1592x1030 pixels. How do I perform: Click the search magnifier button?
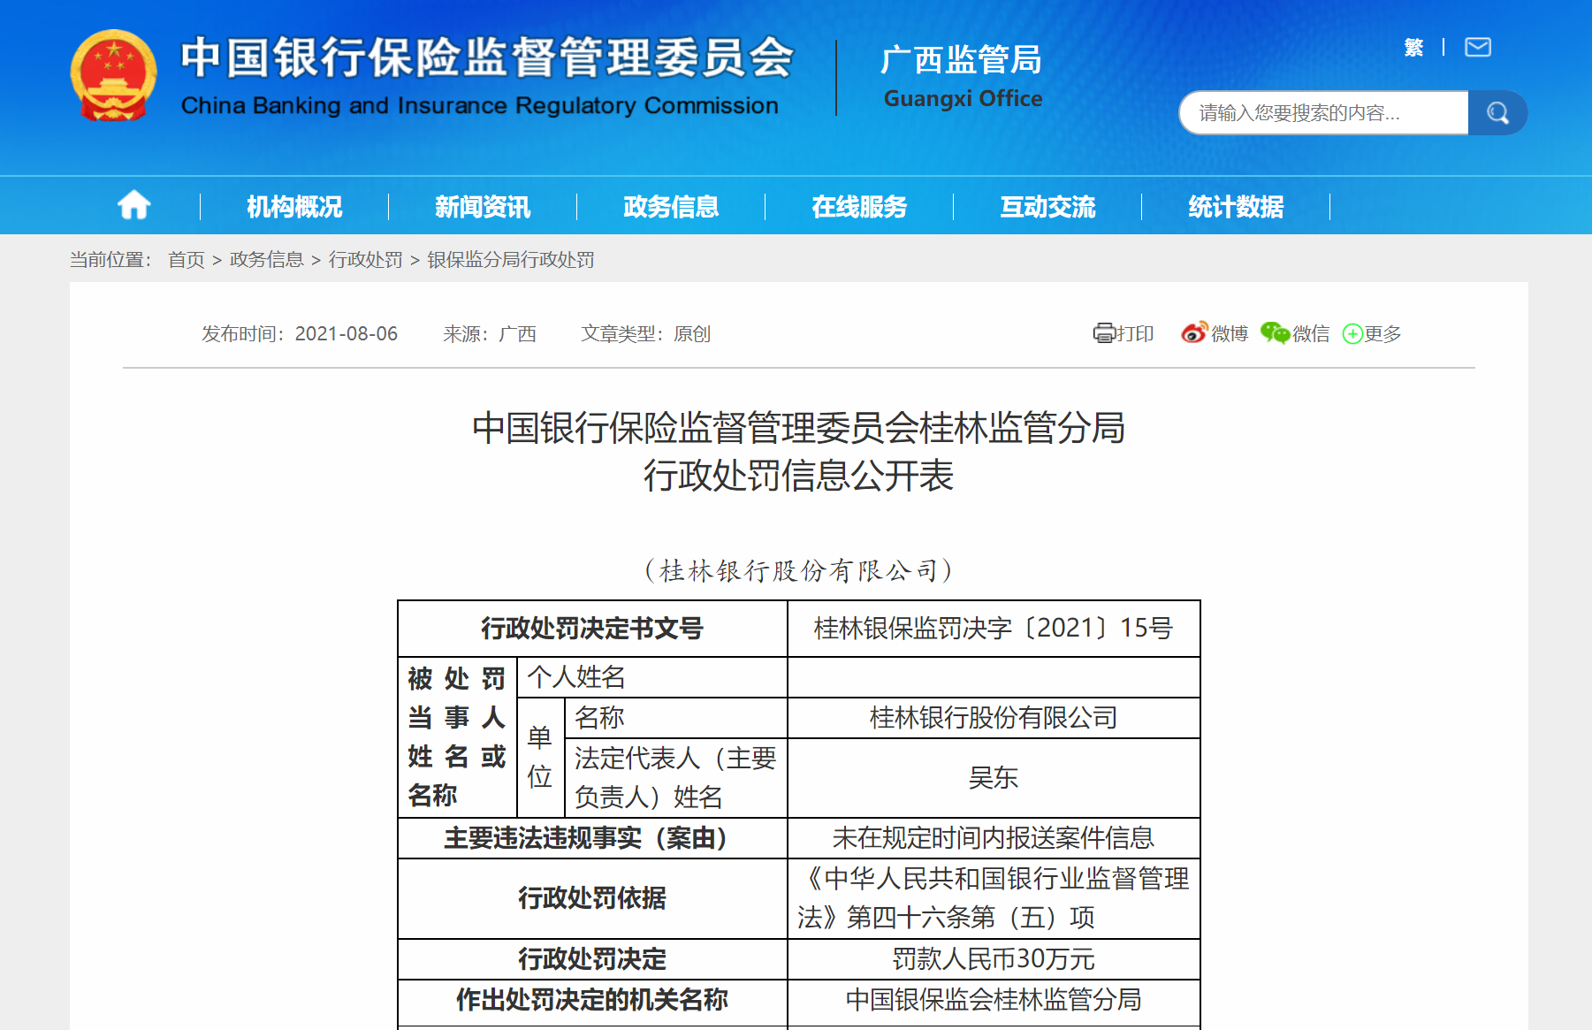(x=1497, y=113)
